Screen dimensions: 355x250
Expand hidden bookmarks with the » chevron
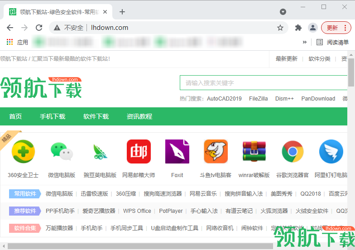305,42
